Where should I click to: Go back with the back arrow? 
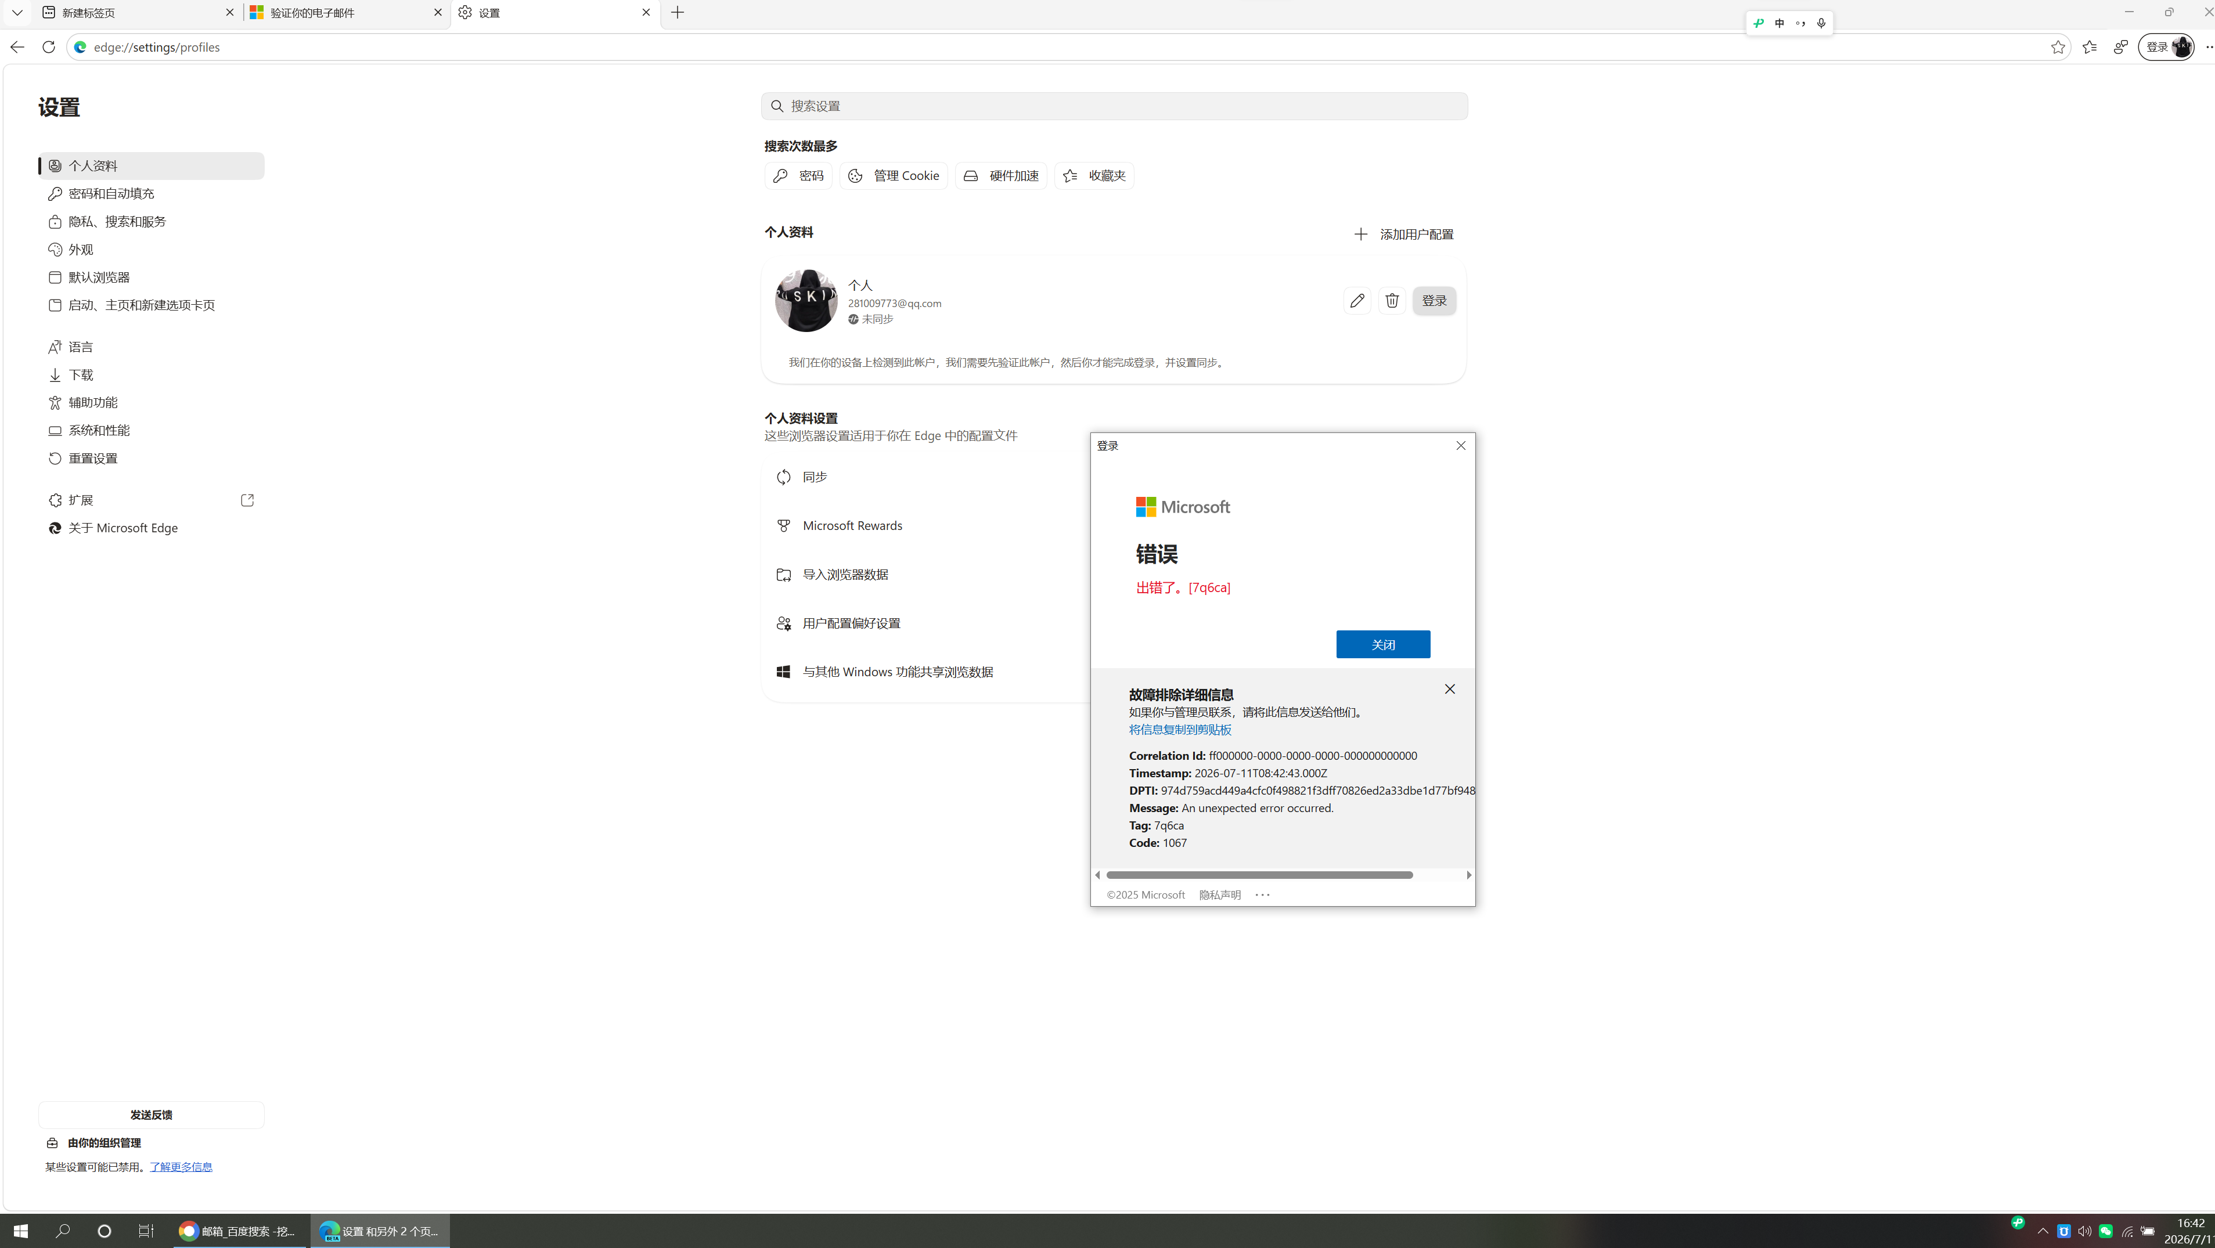(17, 47)
